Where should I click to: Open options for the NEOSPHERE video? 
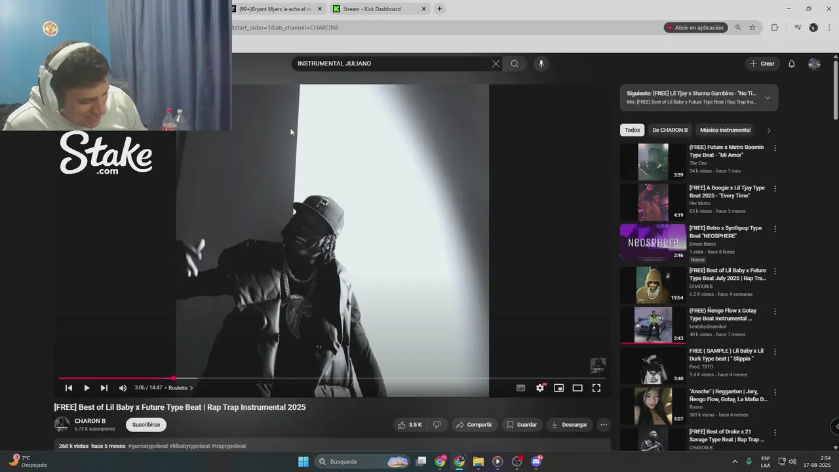click(775, 229)
